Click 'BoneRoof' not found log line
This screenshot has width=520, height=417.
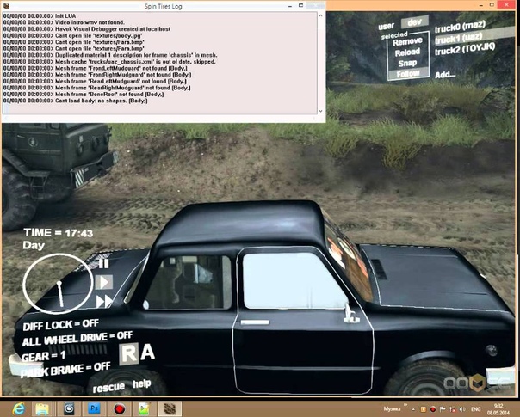point(84,94)
